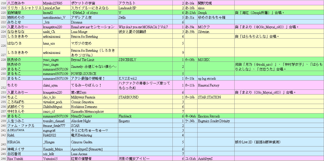Select row header 232
Viewport: 324px width, 161px height.
3,86
